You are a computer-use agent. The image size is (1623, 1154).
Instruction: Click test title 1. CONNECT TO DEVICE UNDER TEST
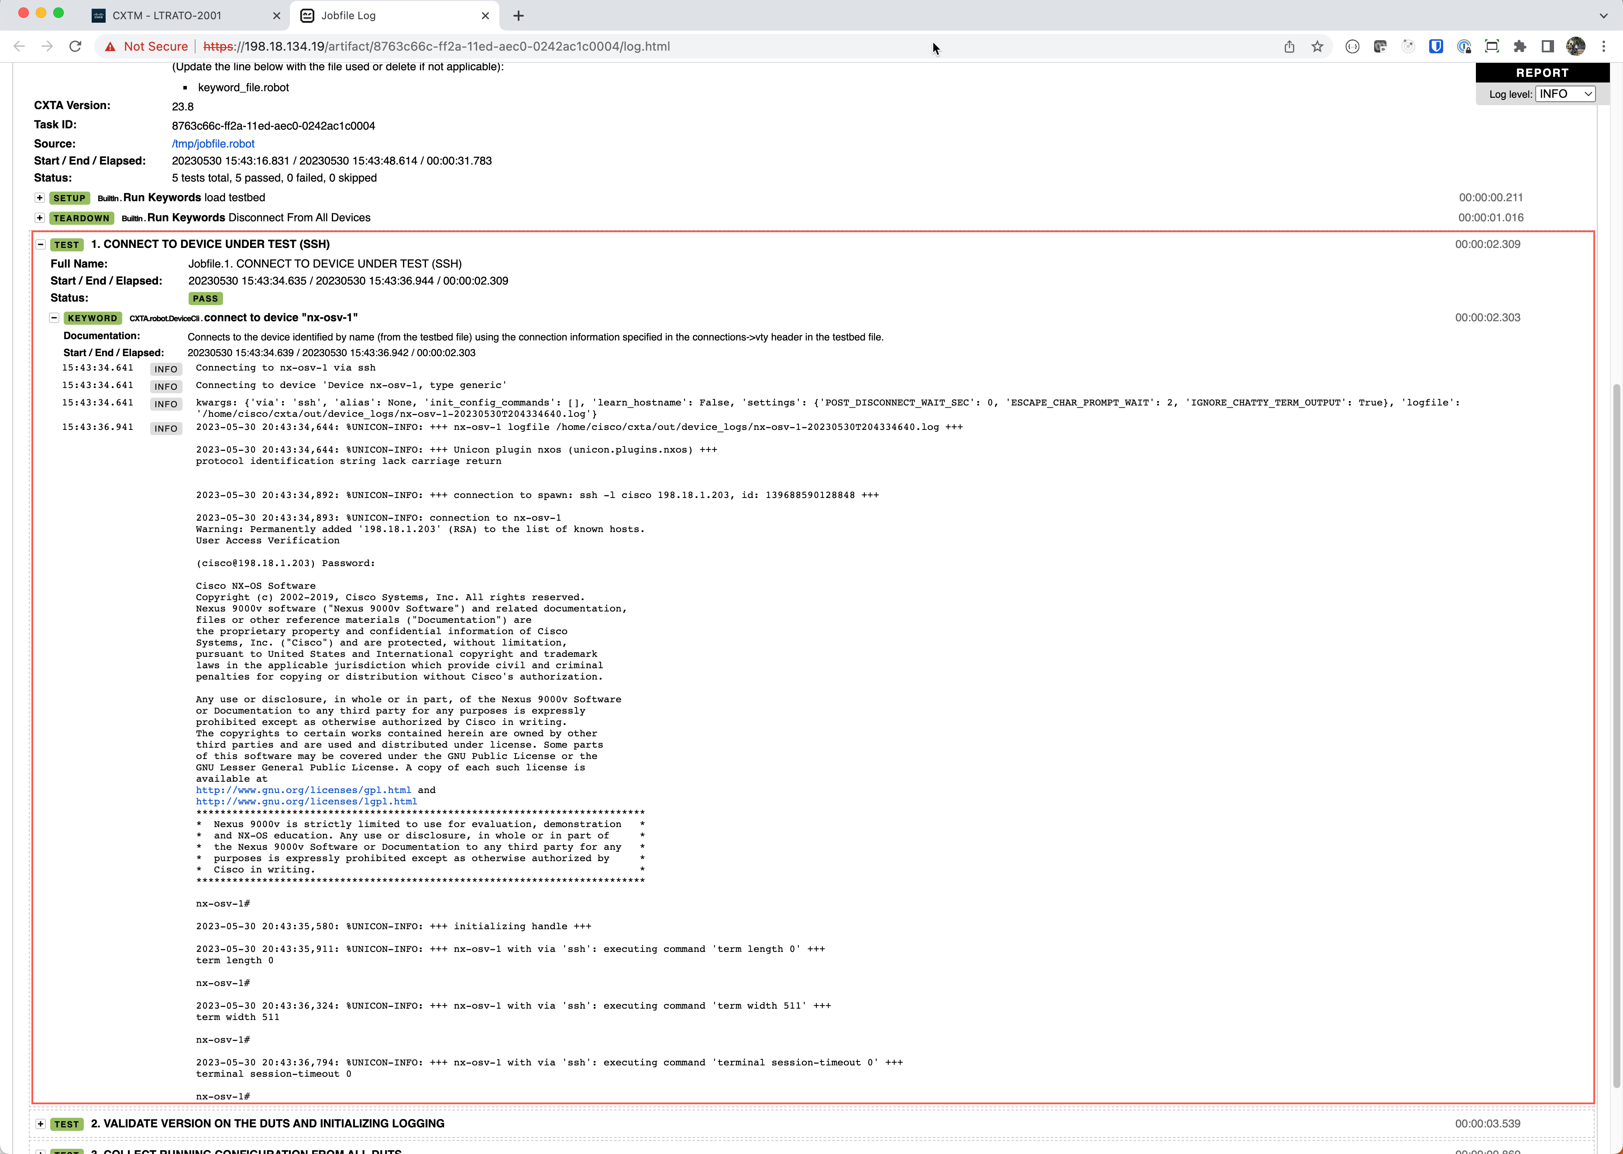coord(210,244)
